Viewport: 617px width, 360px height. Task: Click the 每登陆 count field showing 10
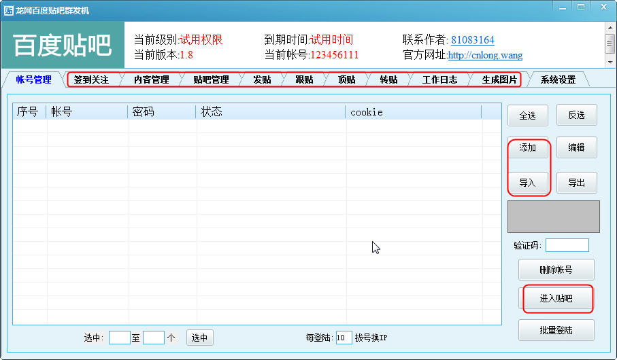click(344, 338)
